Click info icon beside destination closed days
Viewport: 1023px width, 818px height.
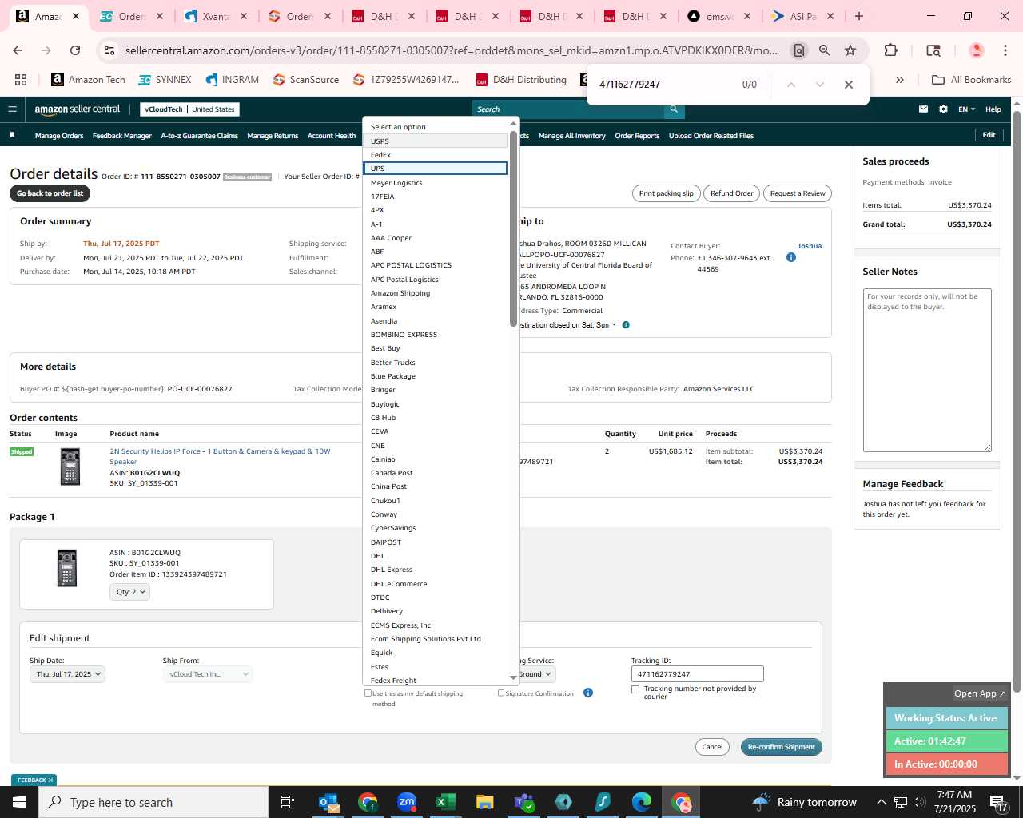click(x=626, y=325)
